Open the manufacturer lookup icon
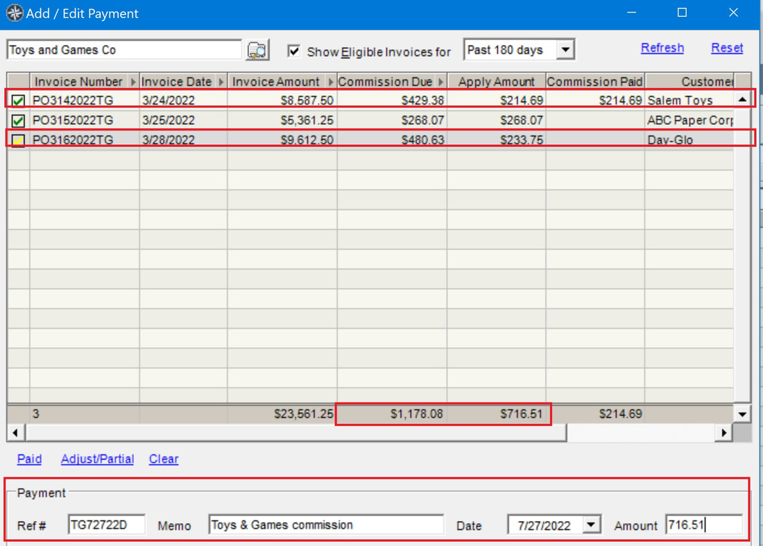The image size is (763, 546). [x=257, y=50]
